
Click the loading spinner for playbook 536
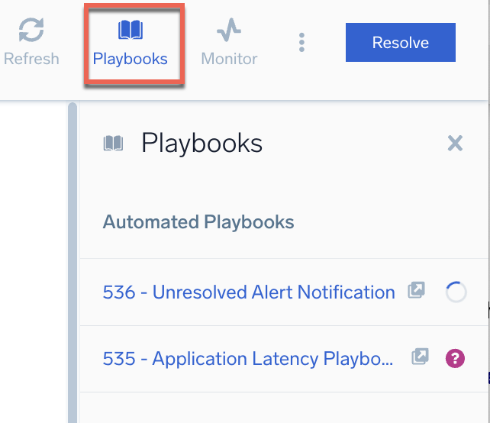tap(456, 292)
